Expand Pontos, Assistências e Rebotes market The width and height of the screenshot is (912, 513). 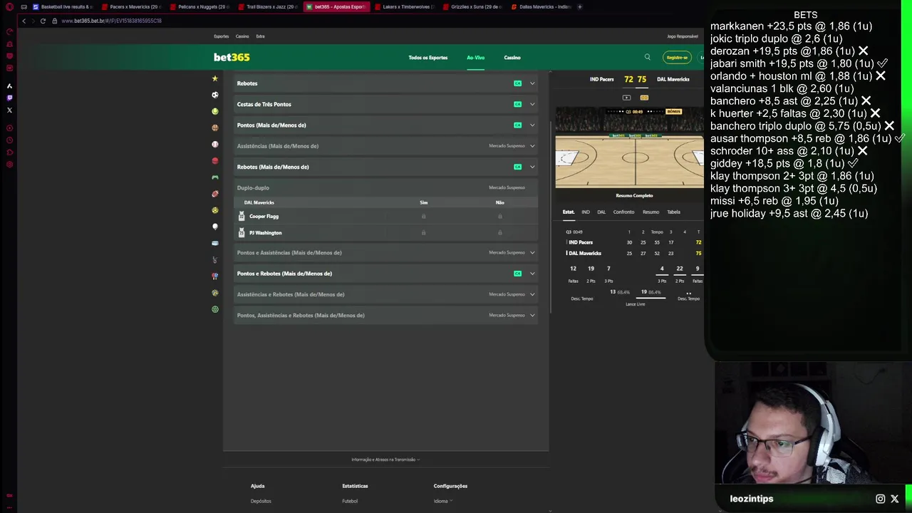click(386, 315)
